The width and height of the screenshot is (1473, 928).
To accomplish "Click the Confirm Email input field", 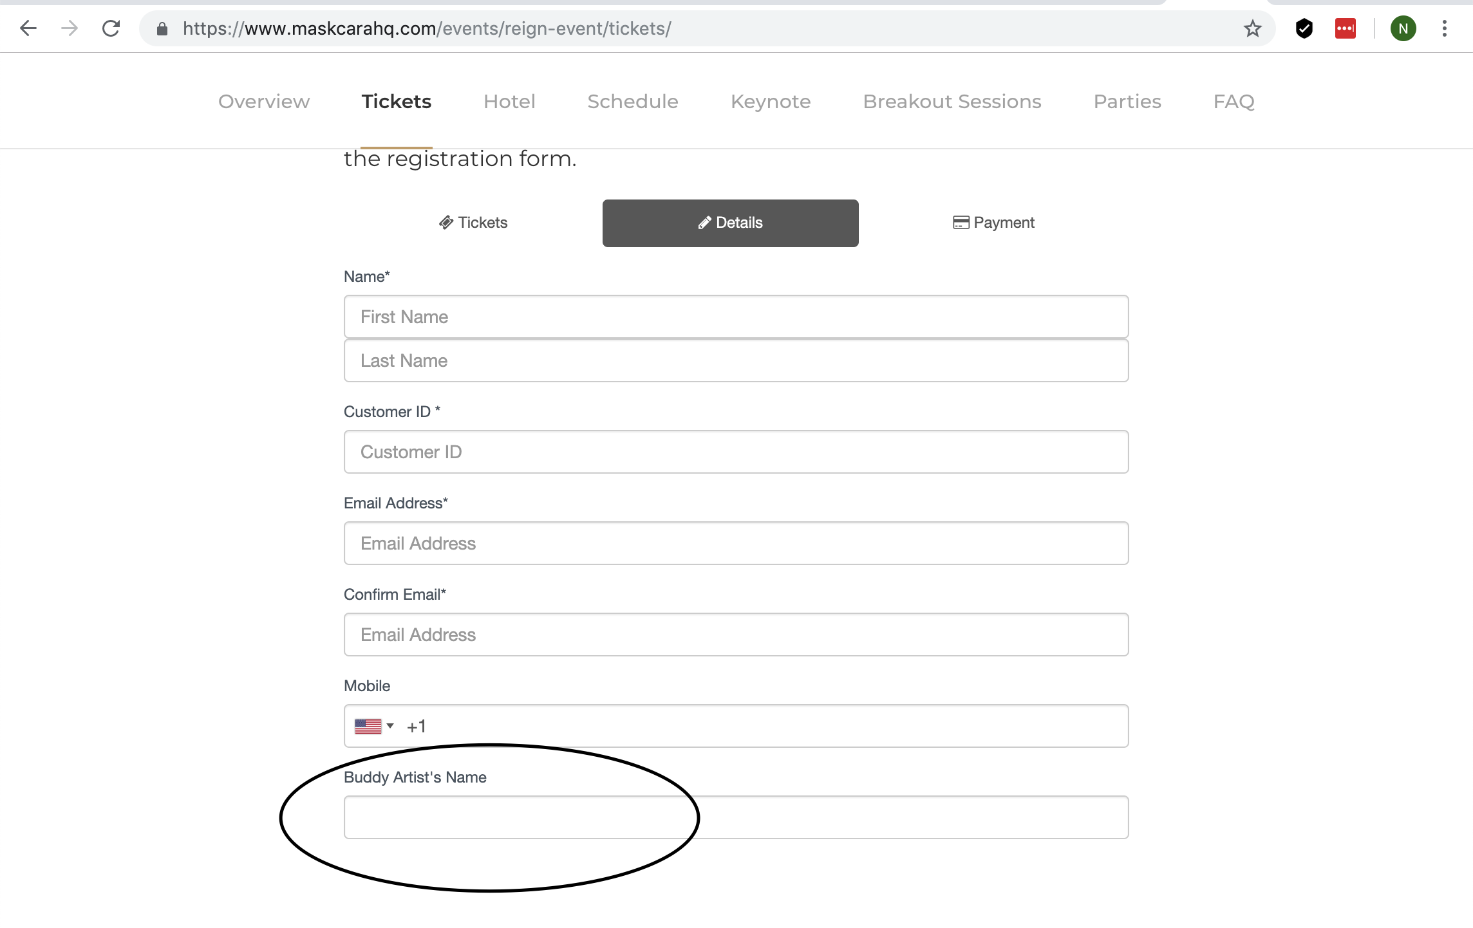I will coord(736,635).
